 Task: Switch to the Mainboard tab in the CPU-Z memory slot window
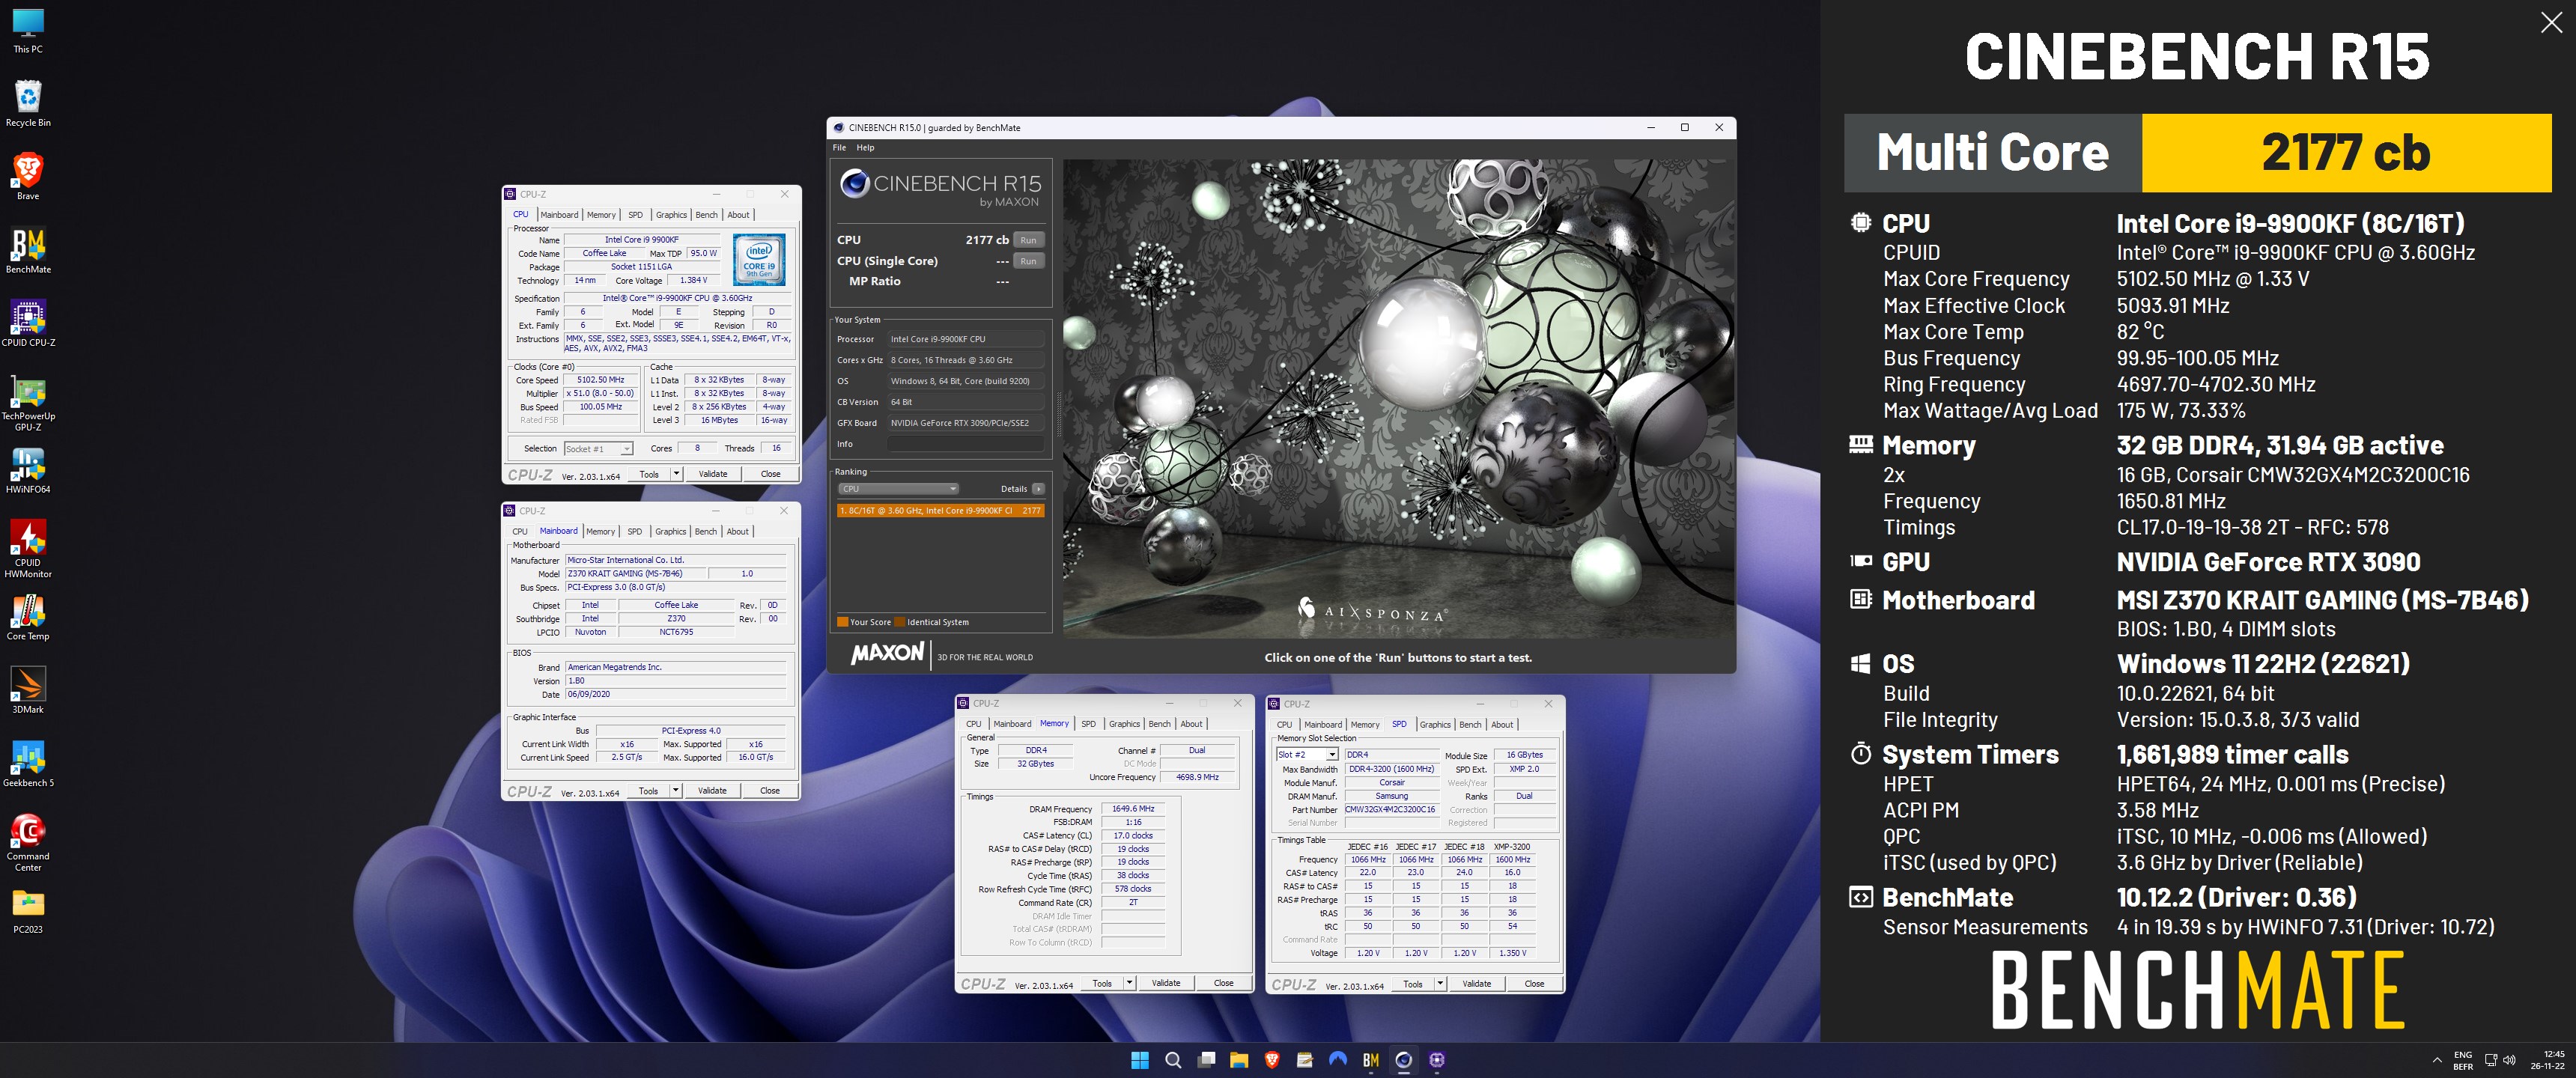[1322, 725]
